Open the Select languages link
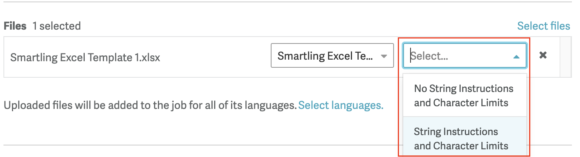580x157 pixels. 341,105
